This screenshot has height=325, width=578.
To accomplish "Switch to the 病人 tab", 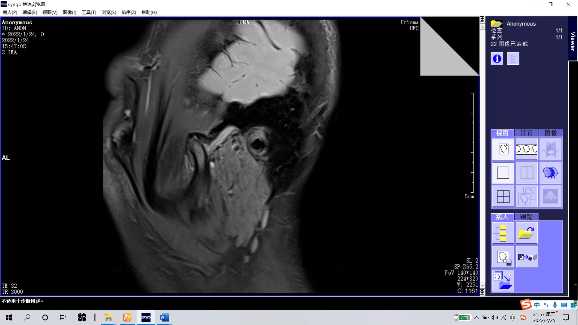I will pyautogui.click(x=502, y=217).
